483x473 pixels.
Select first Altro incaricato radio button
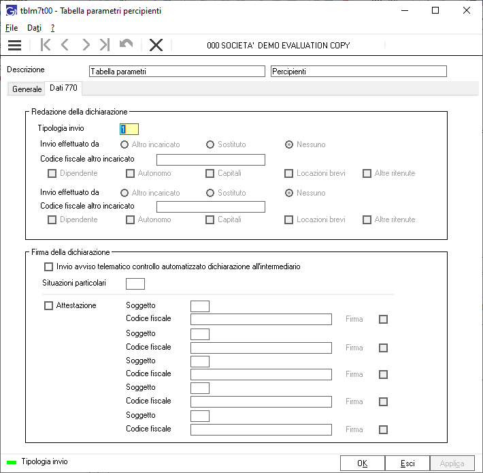[x=124, y=144]
